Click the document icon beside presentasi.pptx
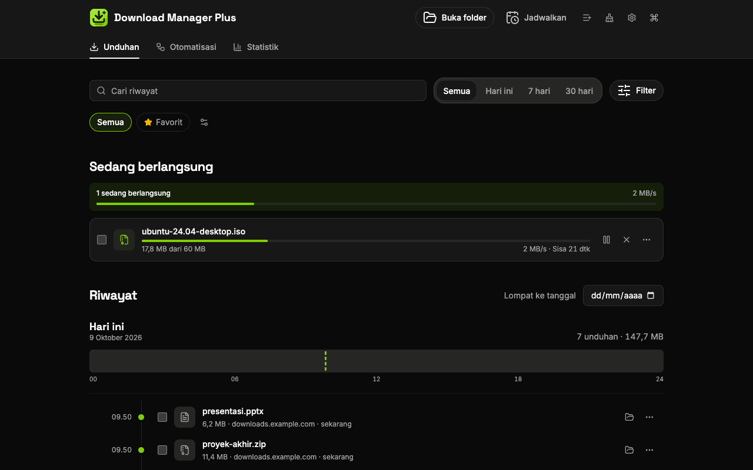753x470 pixels. [185, 417]
